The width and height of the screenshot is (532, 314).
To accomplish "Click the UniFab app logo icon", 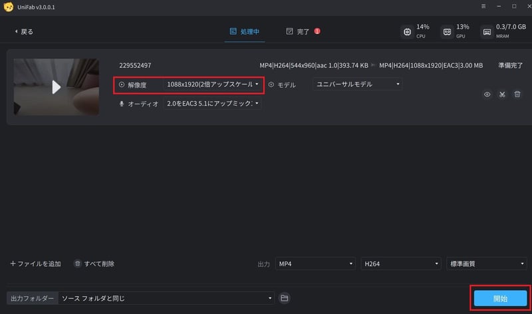I will pos(9,7).
